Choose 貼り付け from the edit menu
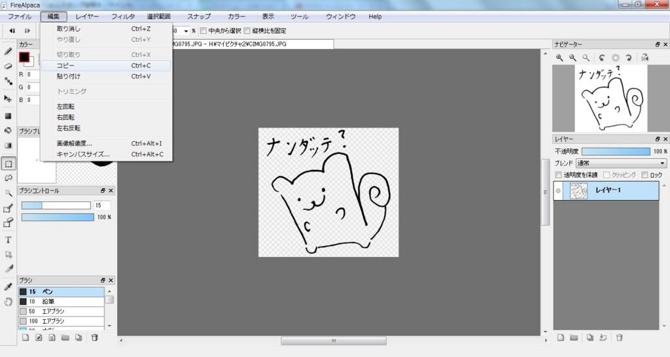 coord(106,76)
